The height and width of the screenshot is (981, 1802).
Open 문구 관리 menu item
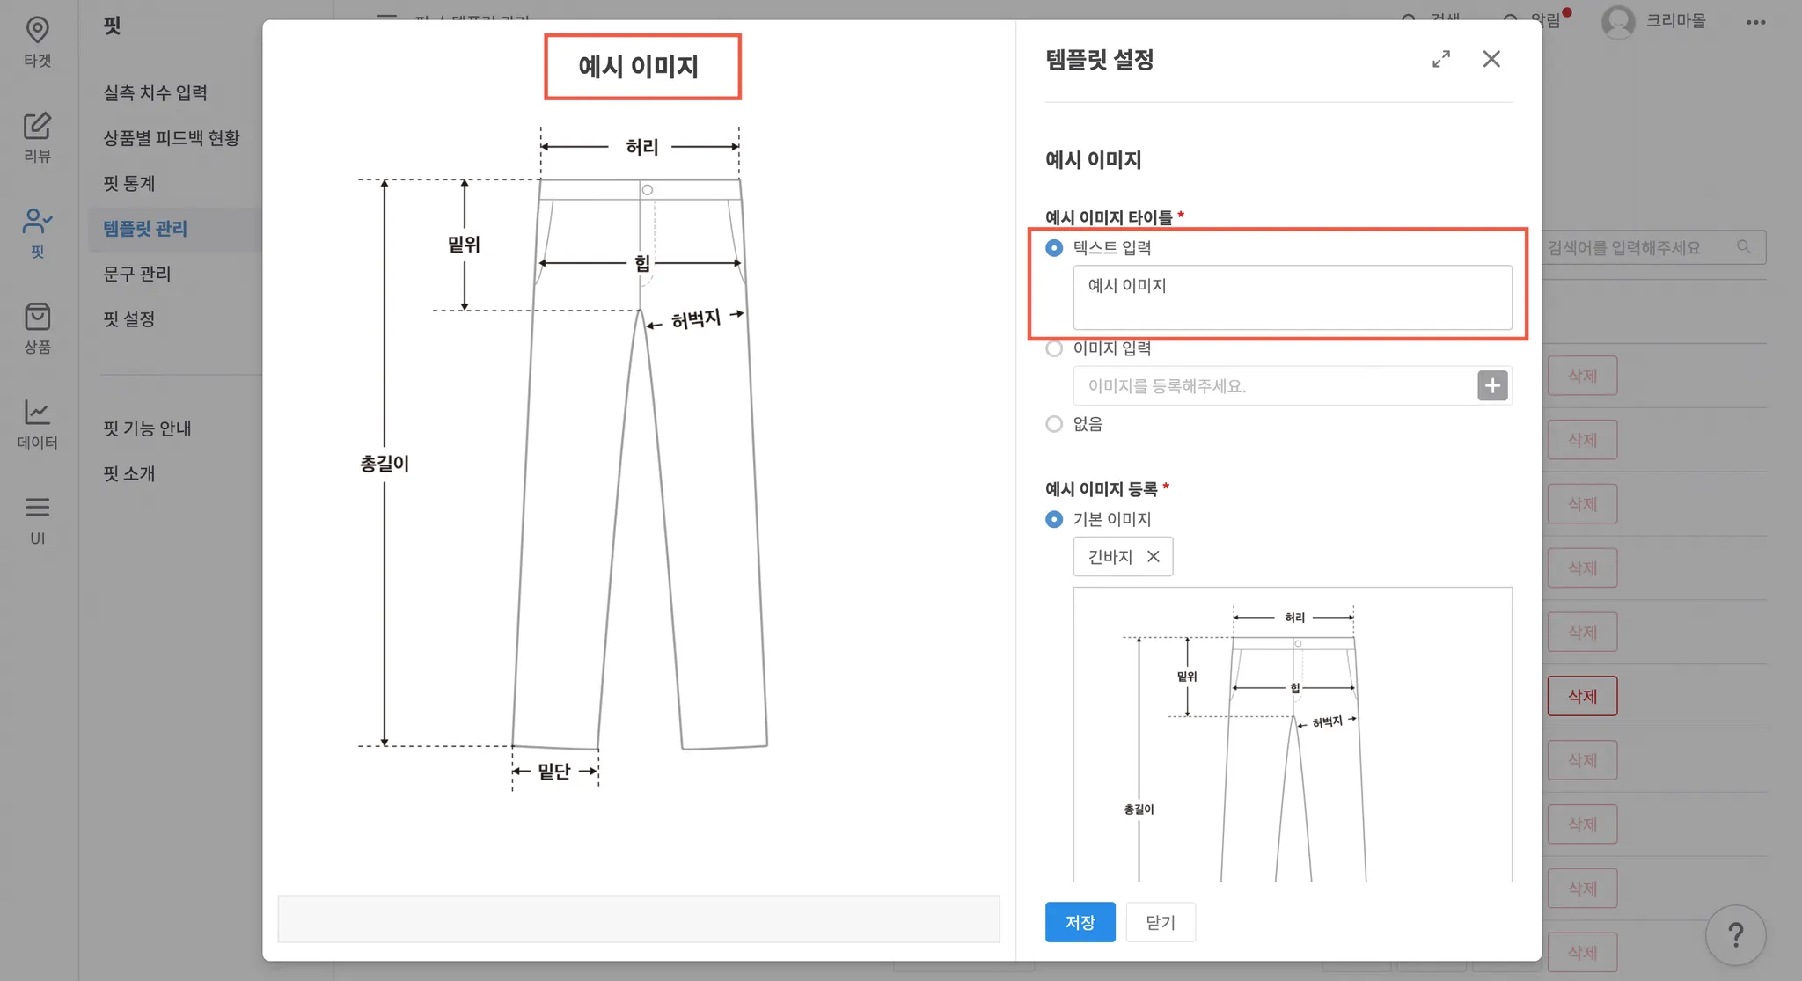(137, 274)
